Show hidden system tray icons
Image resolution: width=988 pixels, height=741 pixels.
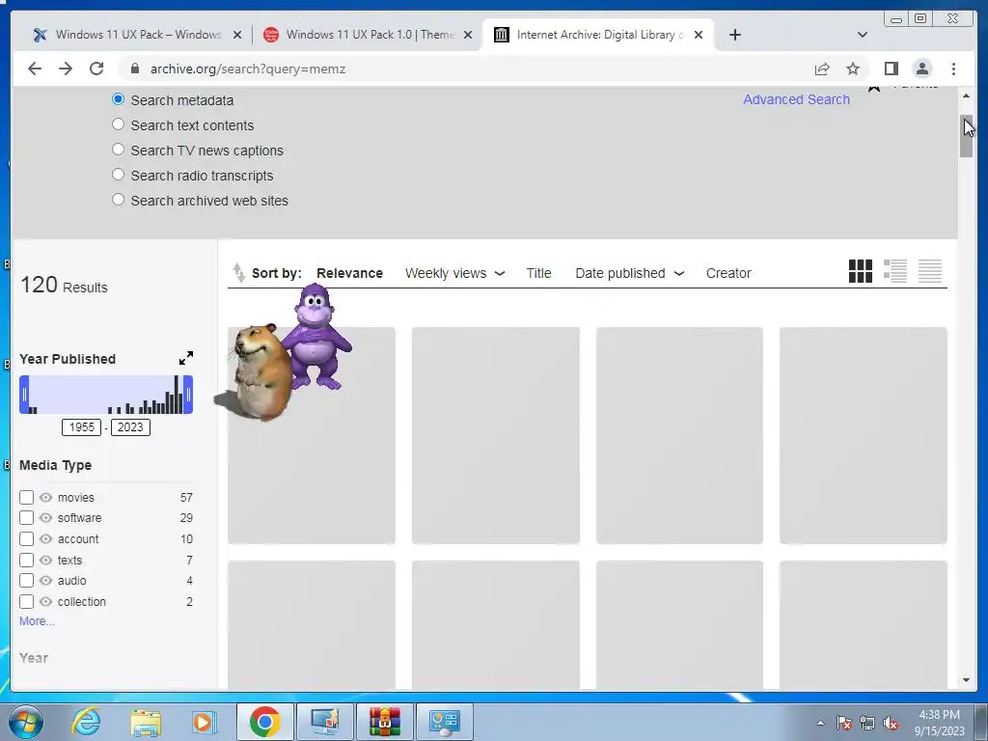pos(820,723)
